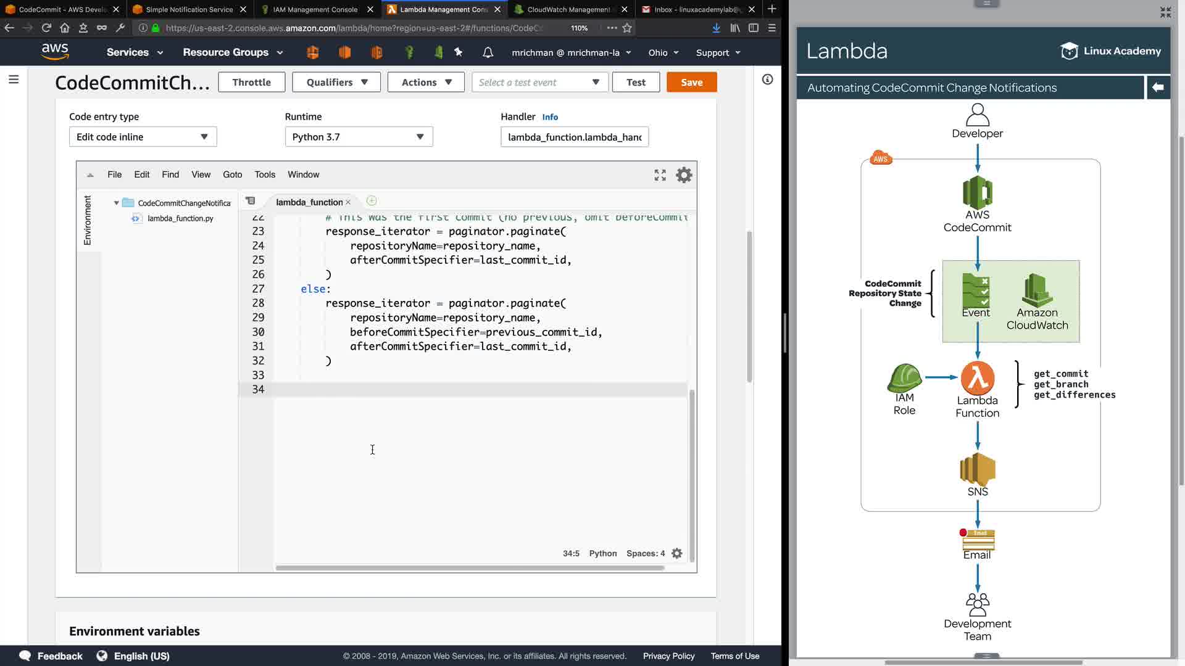Click the back arrow on Lambda diagram
1185x666 pixels.
tap(1158, 88)
